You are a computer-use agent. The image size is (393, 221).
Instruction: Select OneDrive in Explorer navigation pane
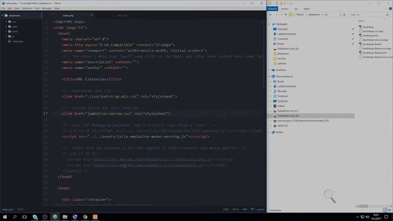coord(281,70)
